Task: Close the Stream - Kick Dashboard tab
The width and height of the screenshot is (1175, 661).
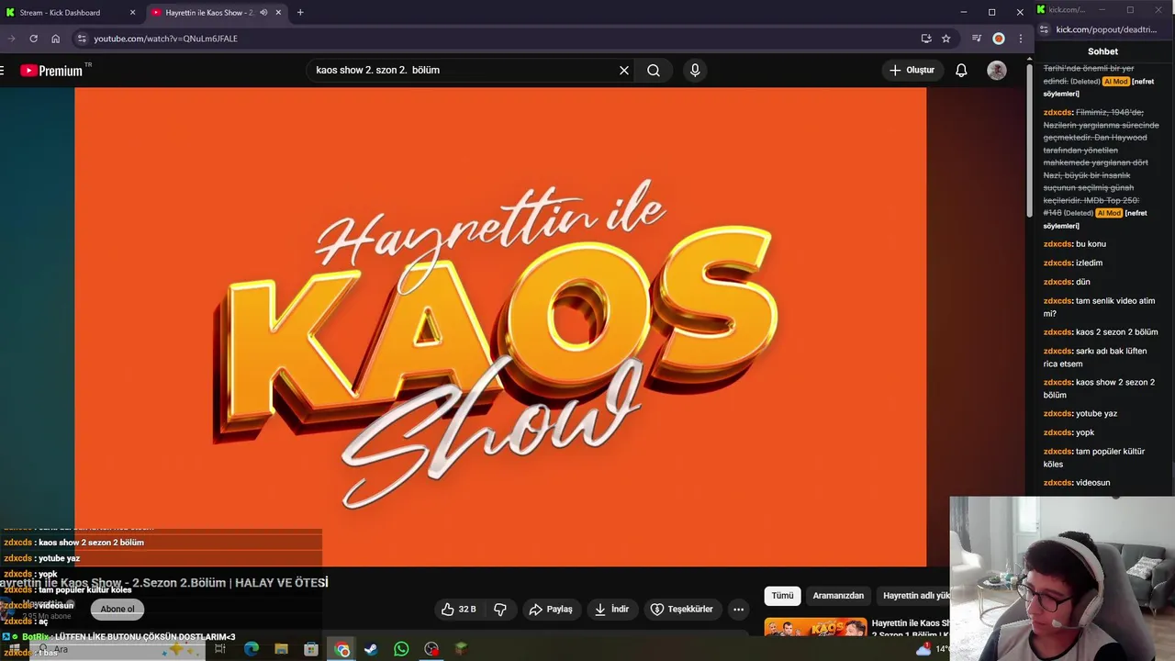Action: [x=132, y=12]
